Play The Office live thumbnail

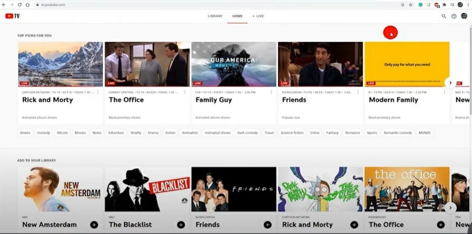147,64
